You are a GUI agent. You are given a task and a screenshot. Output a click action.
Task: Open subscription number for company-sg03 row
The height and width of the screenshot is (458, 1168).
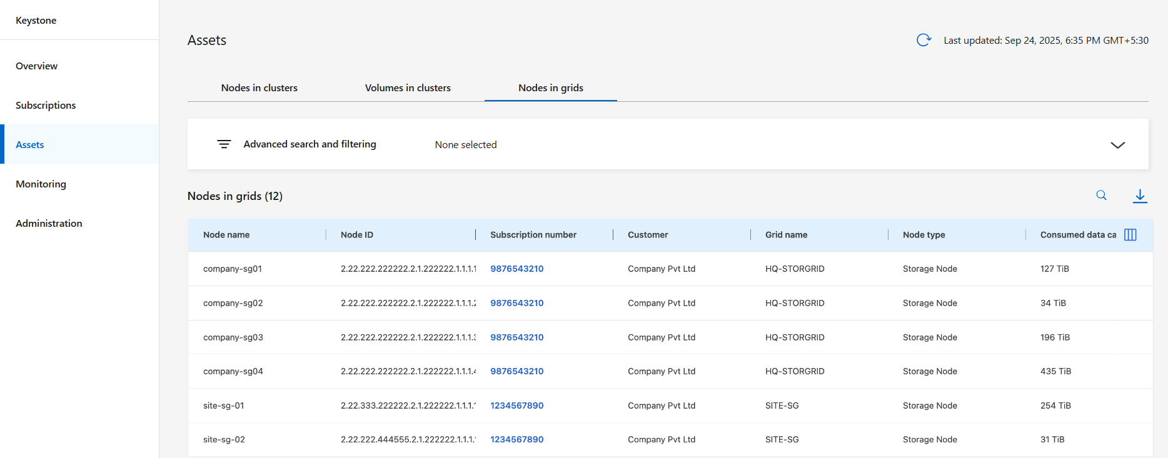coord(516,337)
